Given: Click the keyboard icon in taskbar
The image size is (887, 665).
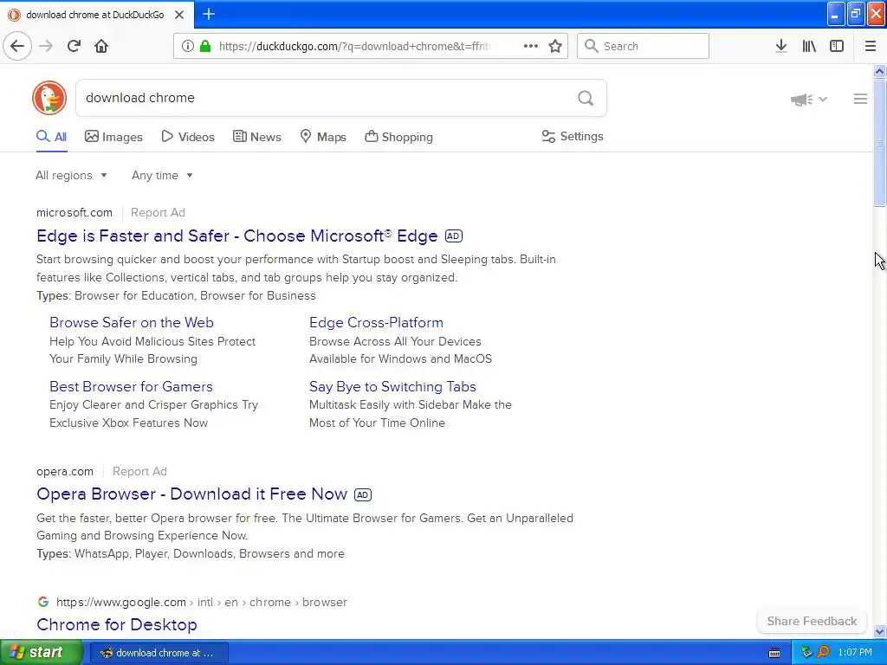Looking at the screenshot, I should (774, 653).
